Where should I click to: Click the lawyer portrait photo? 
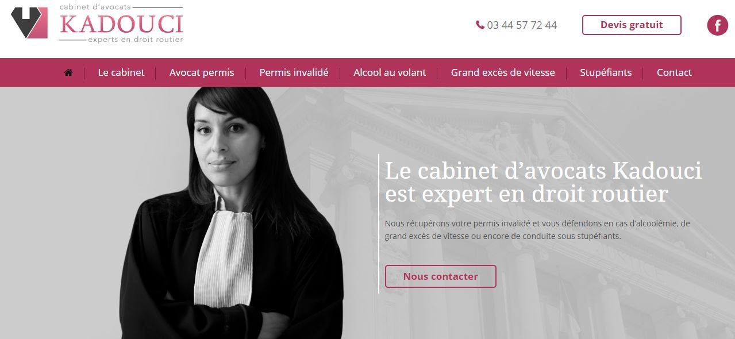pos(234,213)
